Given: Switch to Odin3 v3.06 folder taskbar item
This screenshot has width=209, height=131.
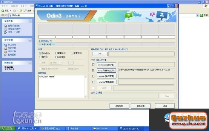Looking at the screenshot, I should 105,129.
